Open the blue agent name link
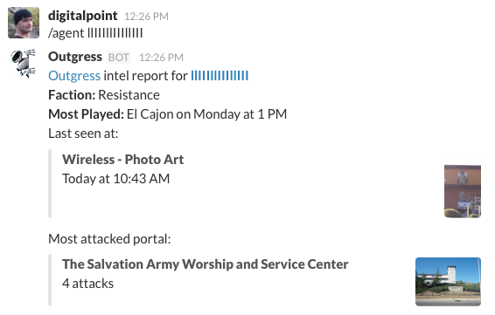 (220, 76)
